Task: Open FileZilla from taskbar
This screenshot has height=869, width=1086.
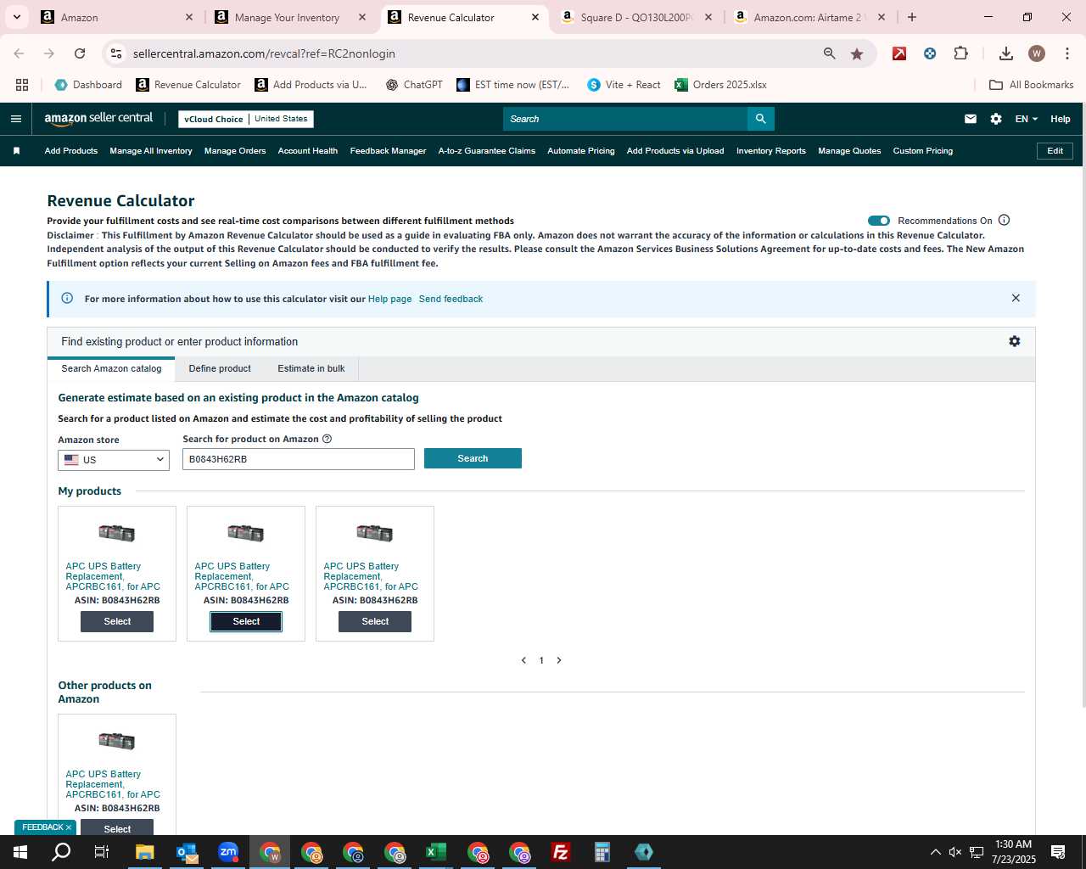Action: click(560, 852)
